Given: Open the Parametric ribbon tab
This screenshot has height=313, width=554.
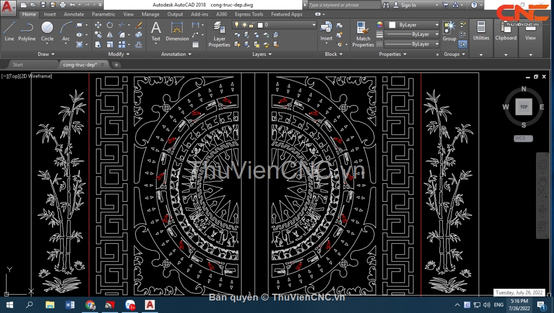Looking at the screenshot, I should 103,14.
